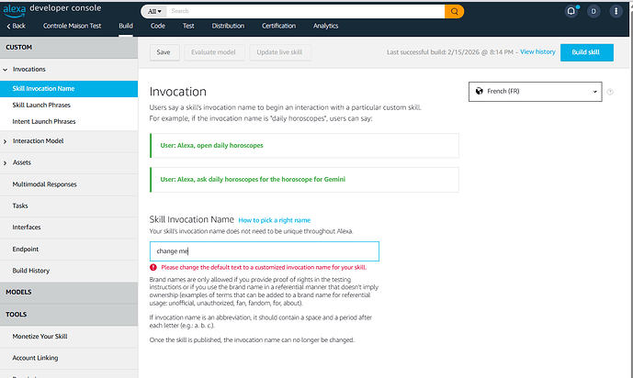Screen dimensions: 633x378
Task: Open the Interfaces page
Action: point(69,228)
